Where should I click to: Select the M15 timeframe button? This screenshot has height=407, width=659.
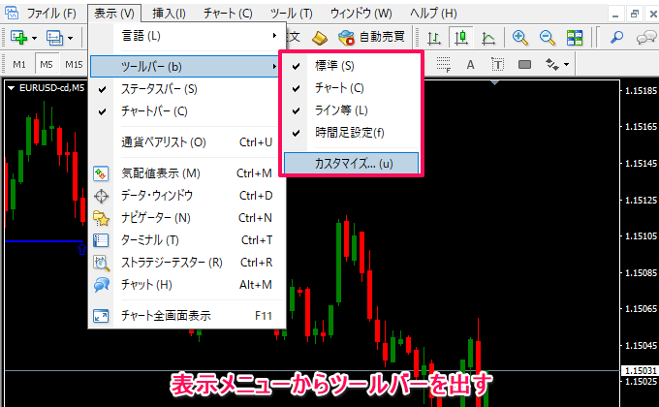click(74, 65)
